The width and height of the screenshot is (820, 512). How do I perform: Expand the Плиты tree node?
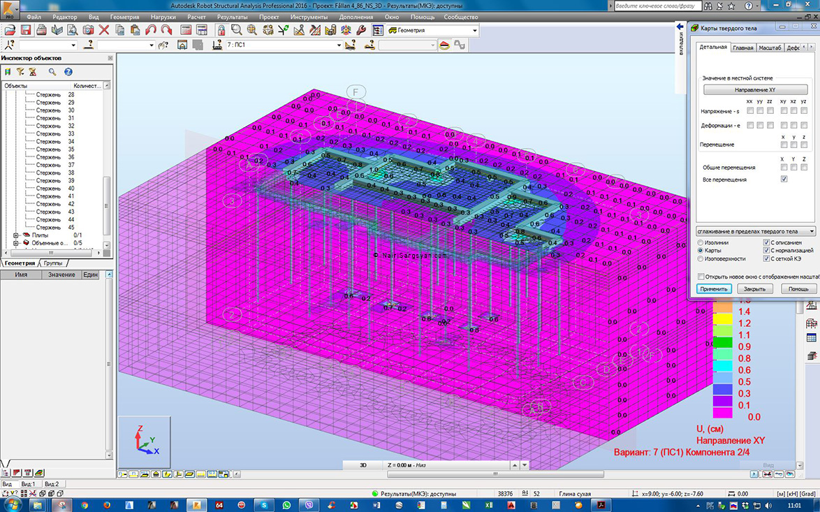tap(15, 235)
